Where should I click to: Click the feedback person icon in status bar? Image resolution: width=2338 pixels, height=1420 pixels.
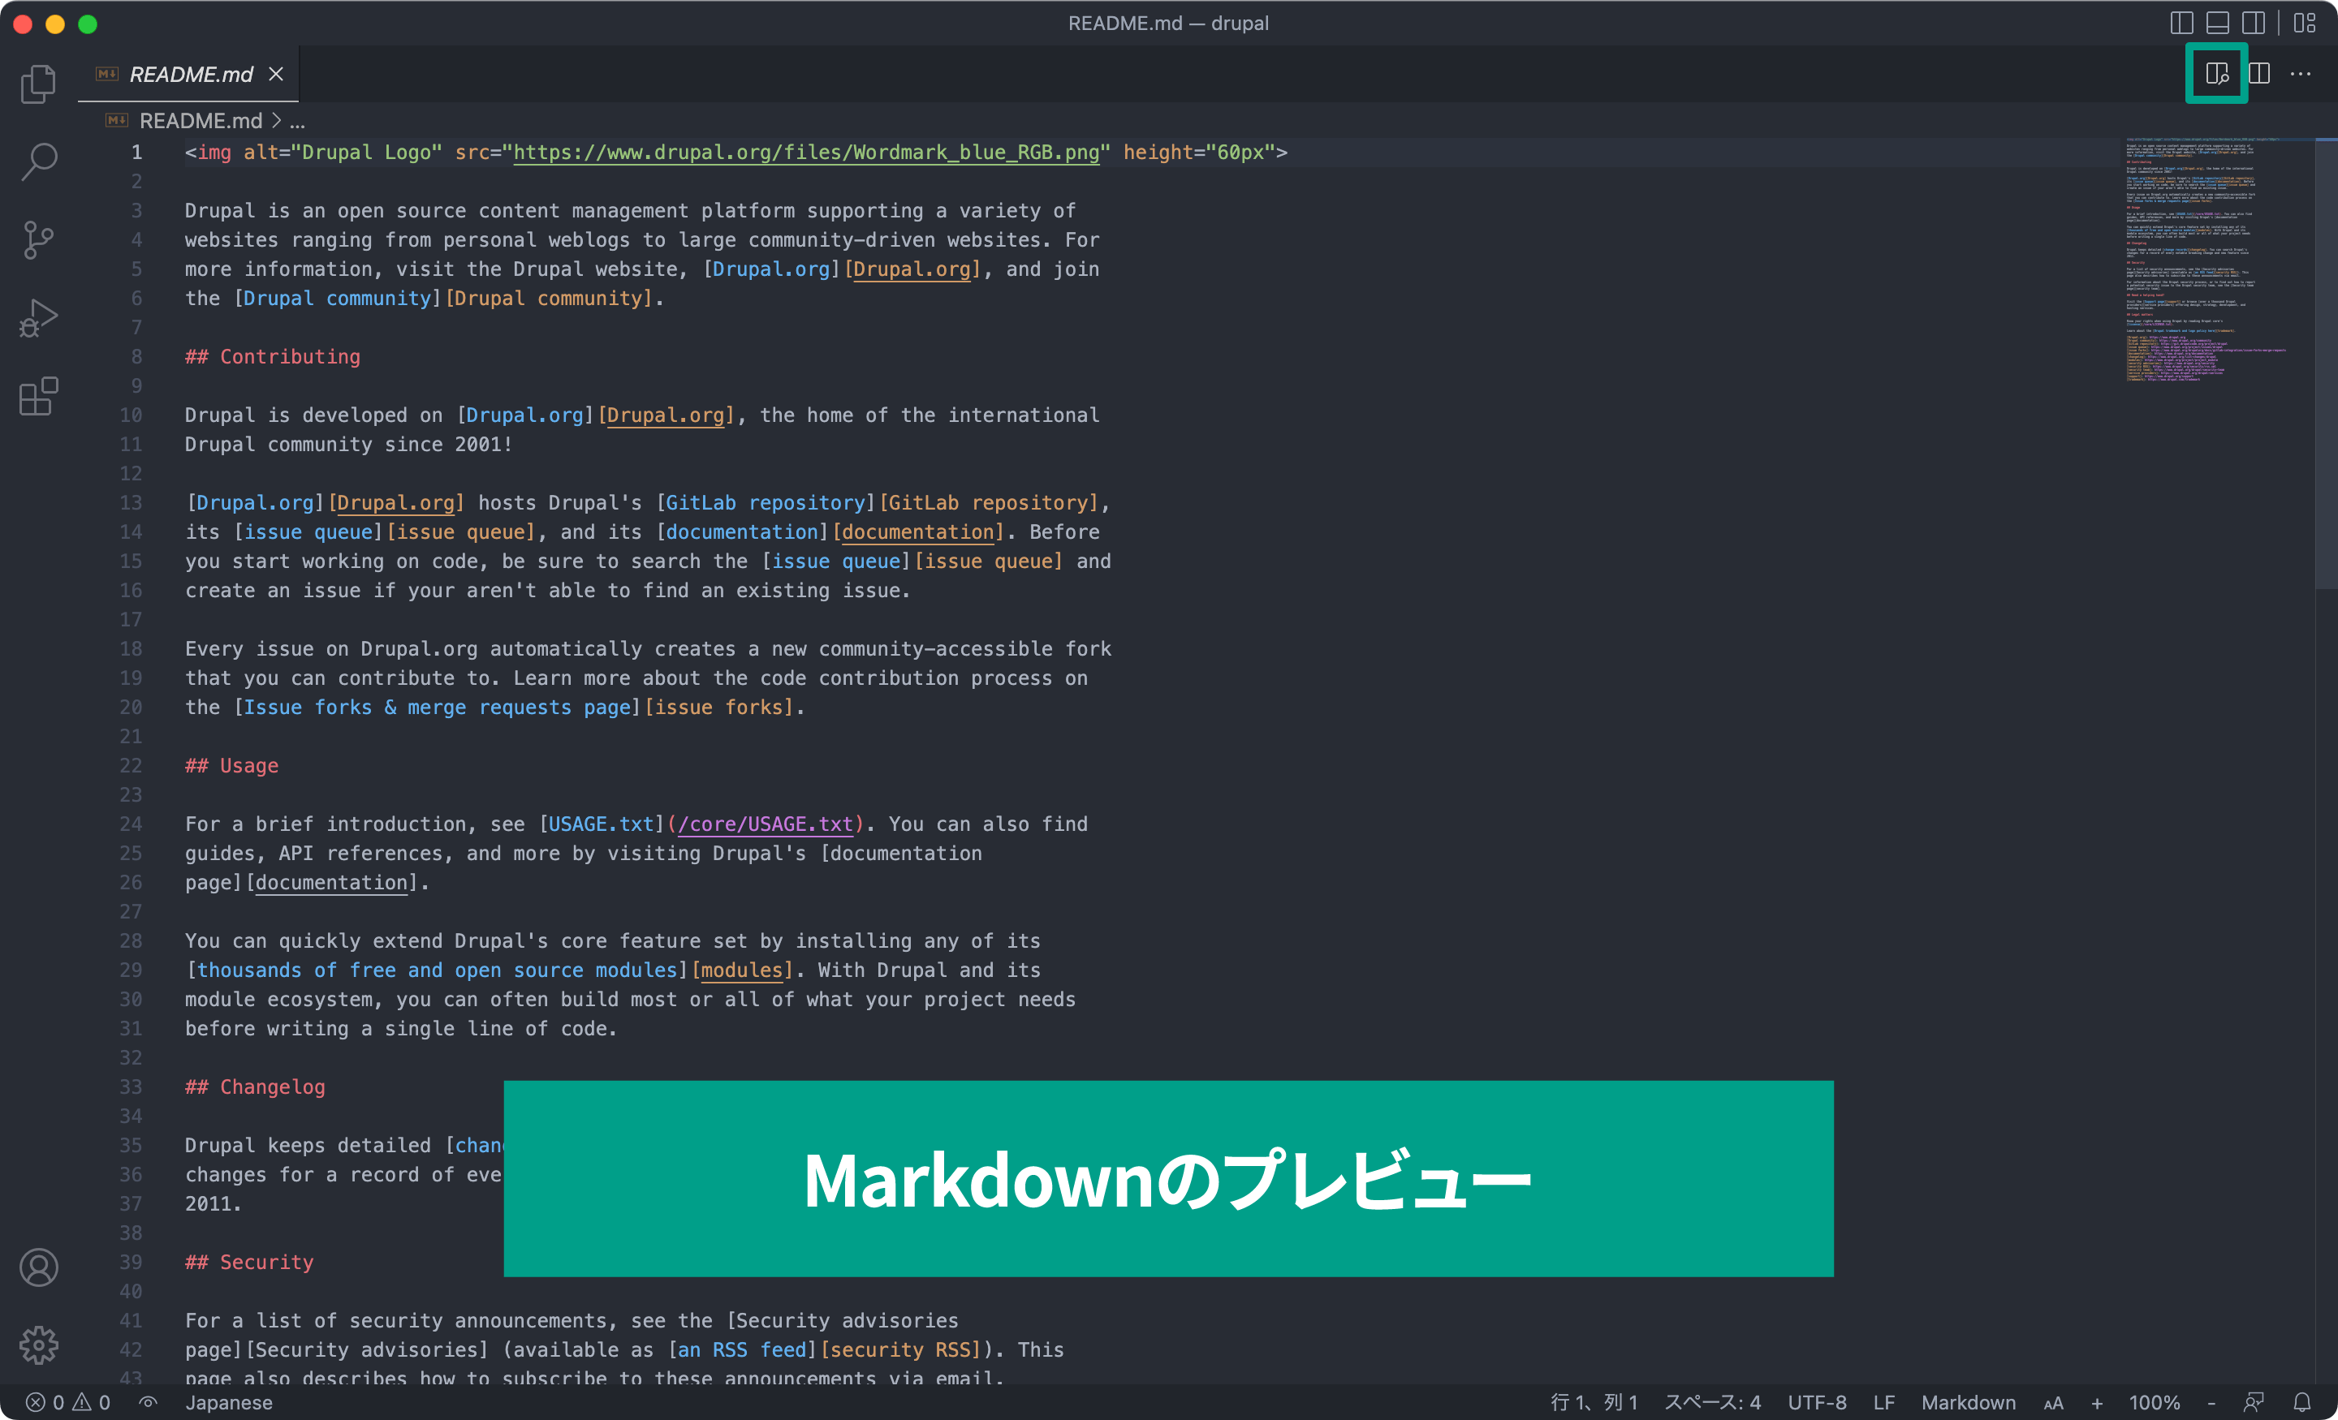click(x=2254, y=1402)
